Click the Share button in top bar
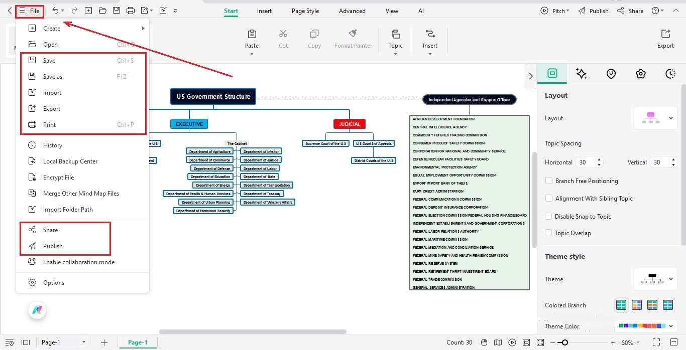The image size is (686, 350). [630, 11]
